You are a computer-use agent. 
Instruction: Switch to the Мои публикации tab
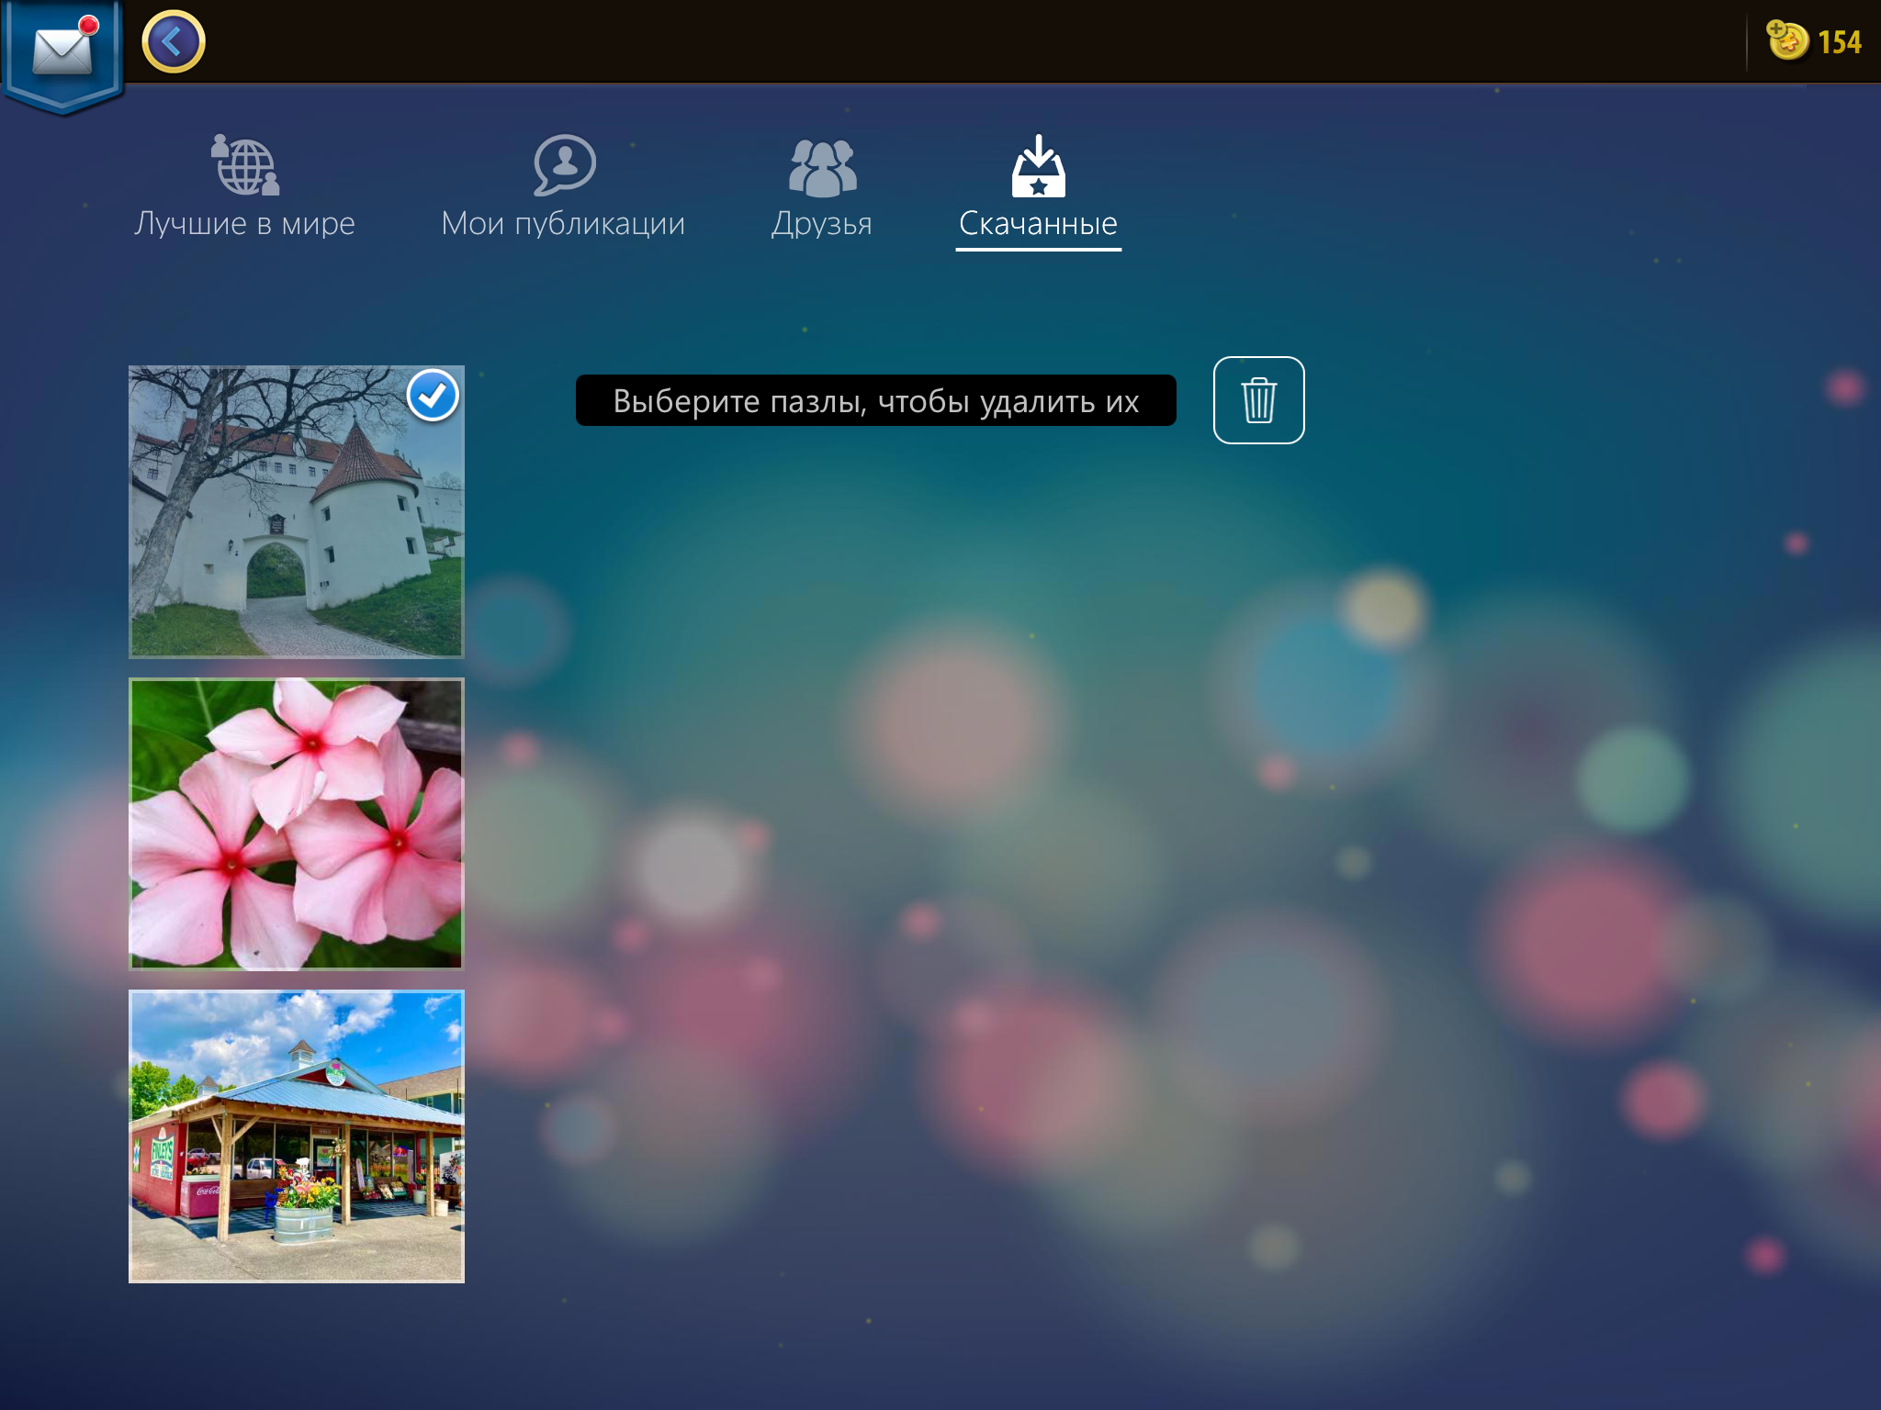pos(563,223)
